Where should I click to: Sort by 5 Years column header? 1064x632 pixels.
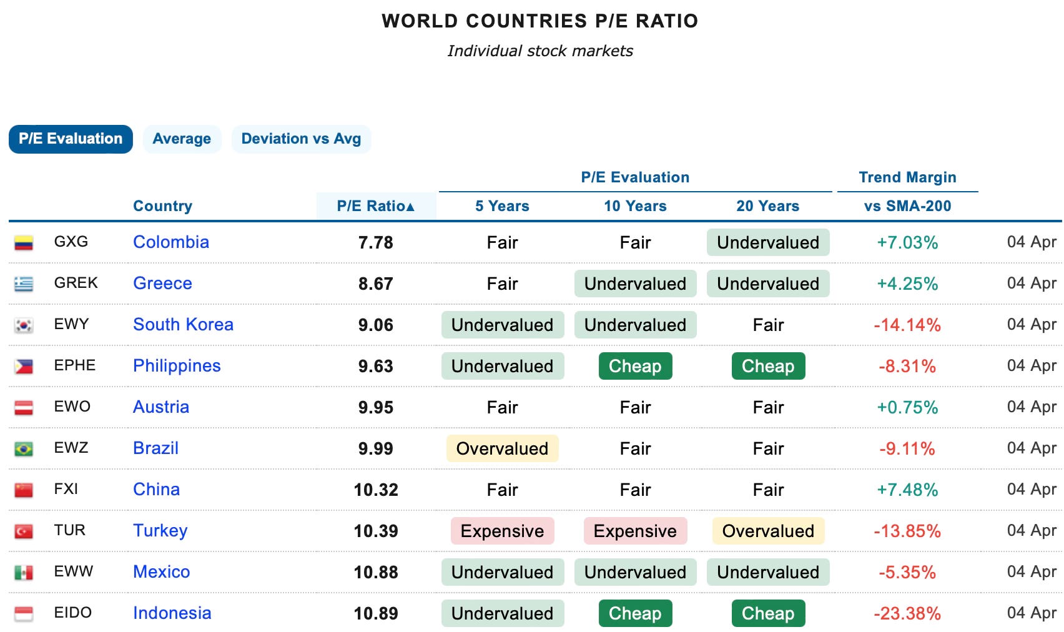(502, 206)
